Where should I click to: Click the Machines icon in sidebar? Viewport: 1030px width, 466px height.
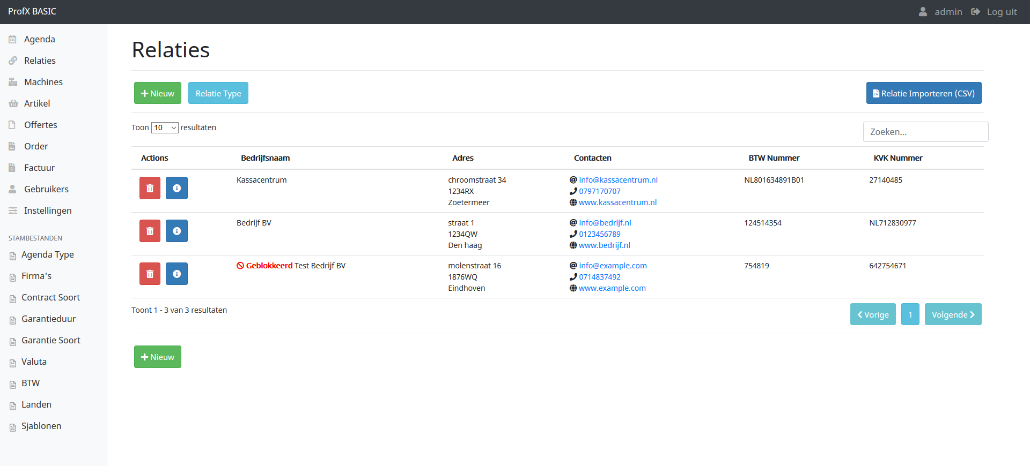[13, 82]
